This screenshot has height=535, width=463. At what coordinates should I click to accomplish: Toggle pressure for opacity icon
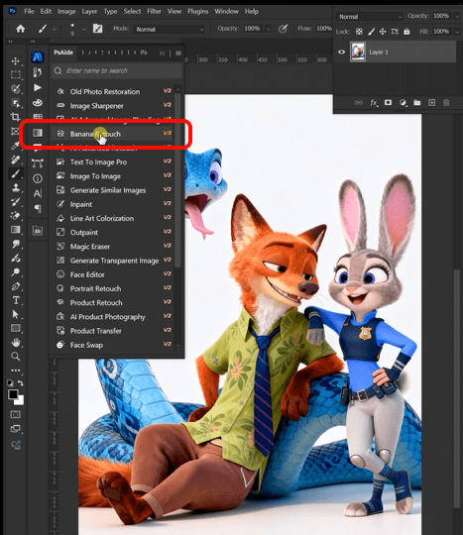pyautogui.click(x=283, y=29)
